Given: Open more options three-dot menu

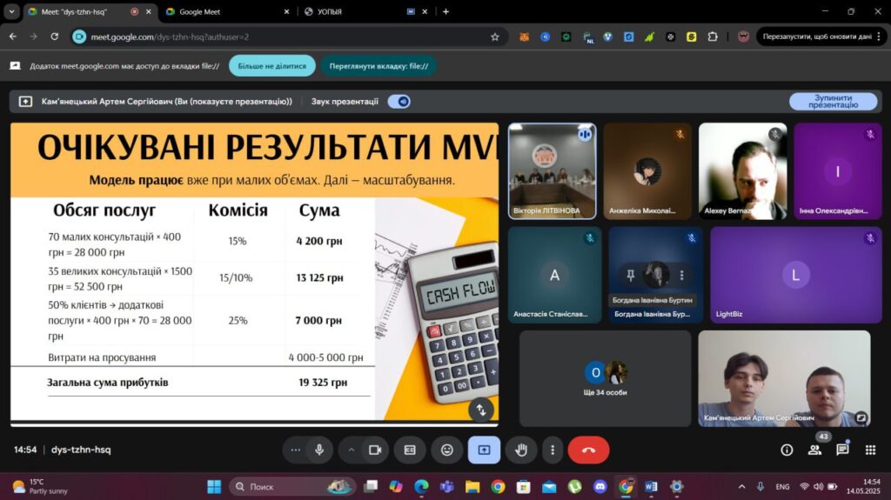Looking at the screenshot, I should pyautogui.click(x=553, y=450).
